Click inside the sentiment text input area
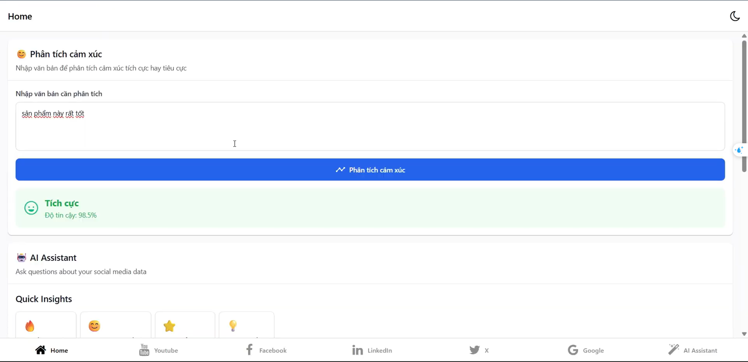This screenshot has height=362, width=748. click(370, 127)
